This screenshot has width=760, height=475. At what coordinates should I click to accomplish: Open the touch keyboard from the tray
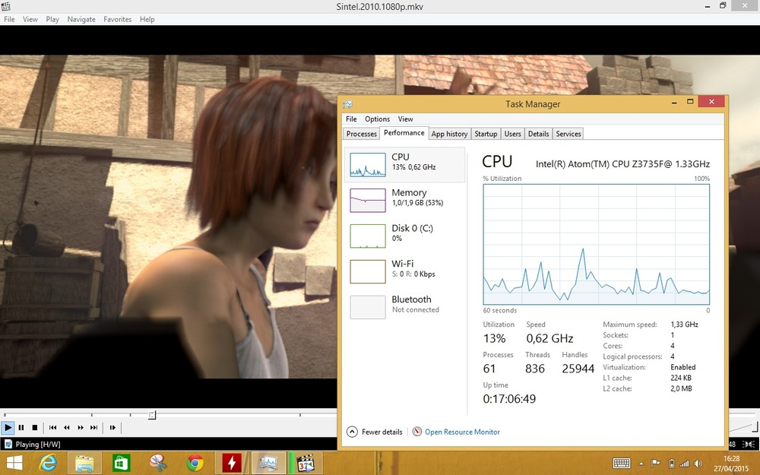(622, 464)
